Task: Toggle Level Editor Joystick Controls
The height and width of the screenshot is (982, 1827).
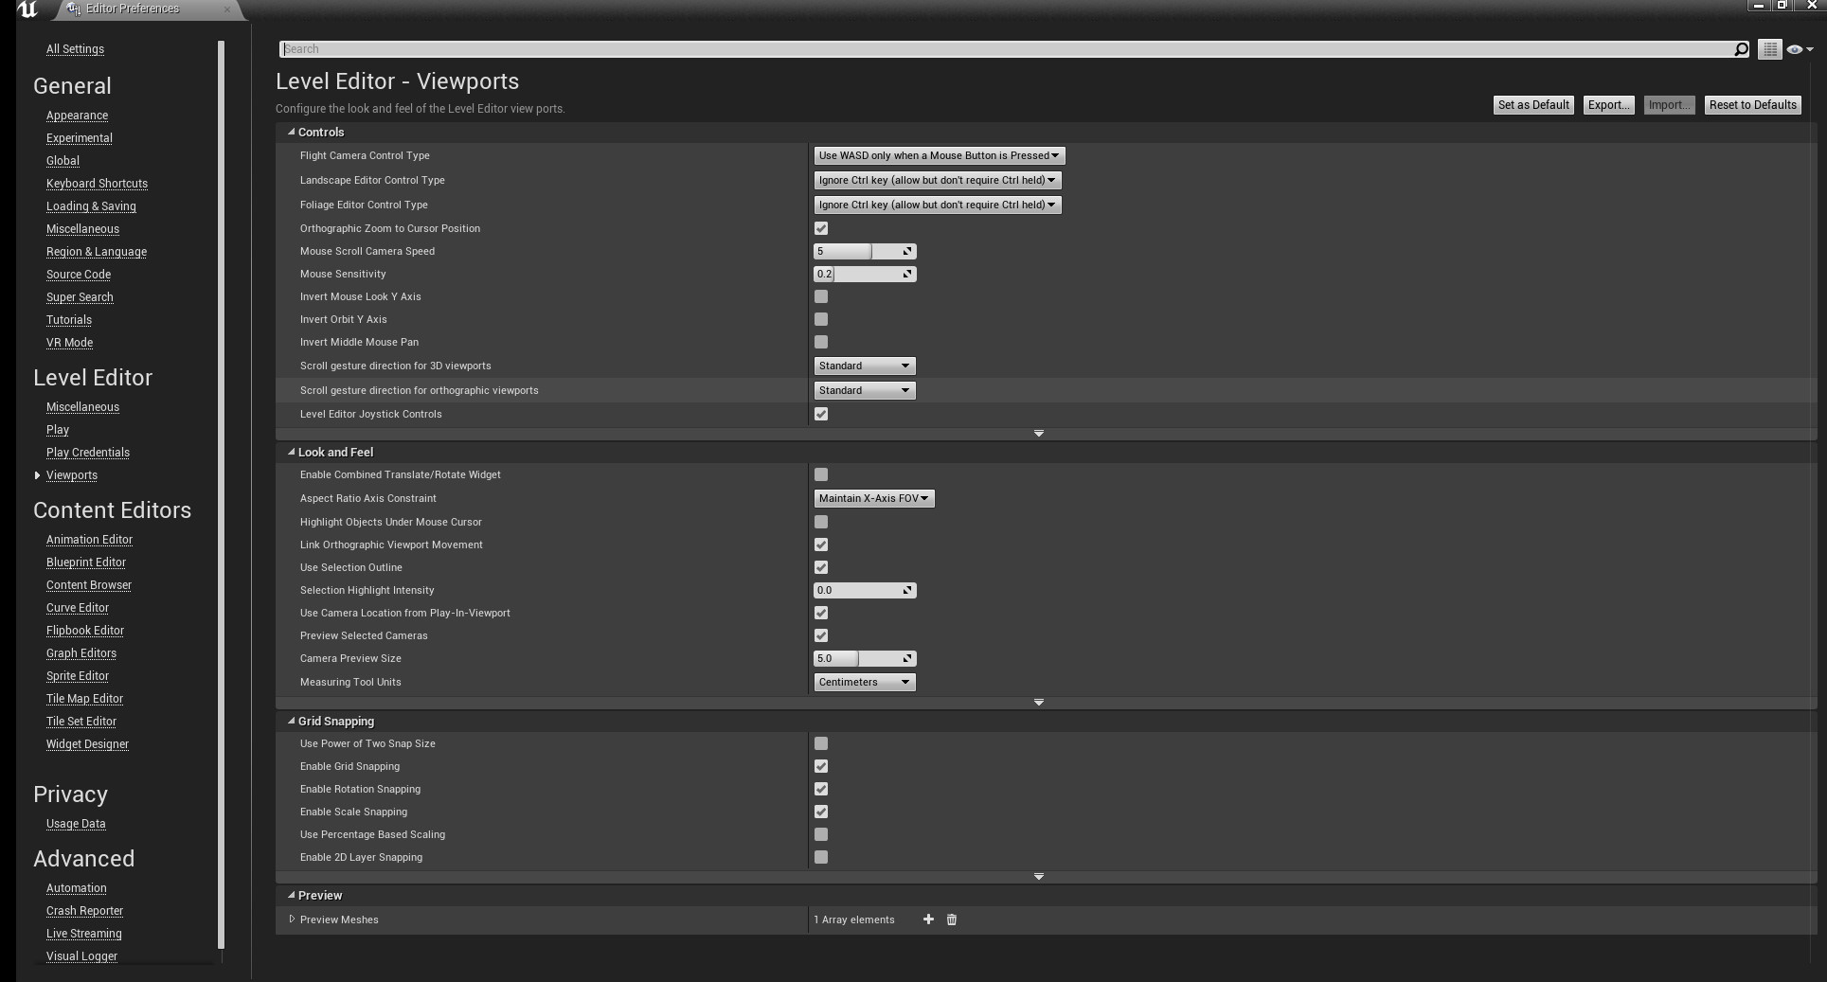Action: (821, 414)
